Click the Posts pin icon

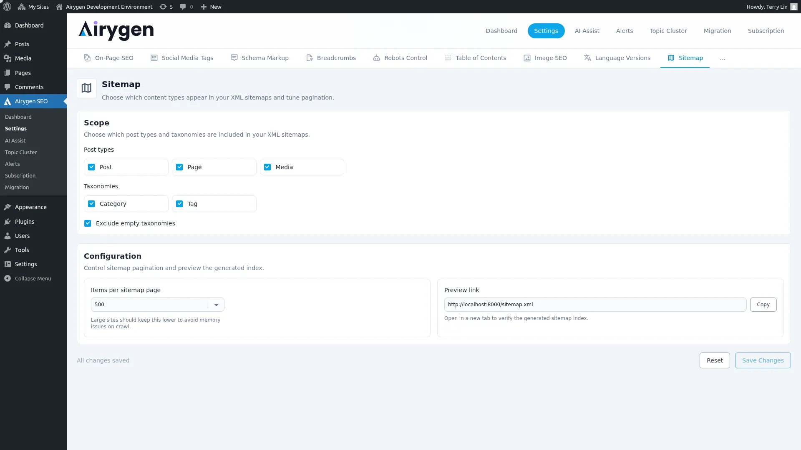coord(8,44)
